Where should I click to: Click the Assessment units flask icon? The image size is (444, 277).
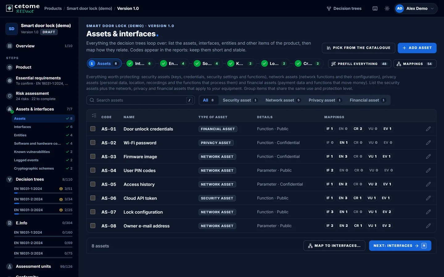pos(10,267)
